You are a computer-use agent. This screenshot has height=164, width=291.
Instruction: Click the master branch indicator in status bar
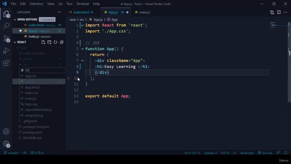click(x=11, y=153)
